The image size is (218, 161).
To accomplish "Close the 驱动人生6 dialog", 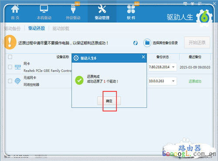I will pyautogui.click(x=143, y=57).
